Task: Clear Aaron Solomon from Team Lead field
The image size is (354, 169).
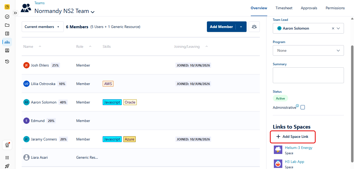Action: pos(333,28)
